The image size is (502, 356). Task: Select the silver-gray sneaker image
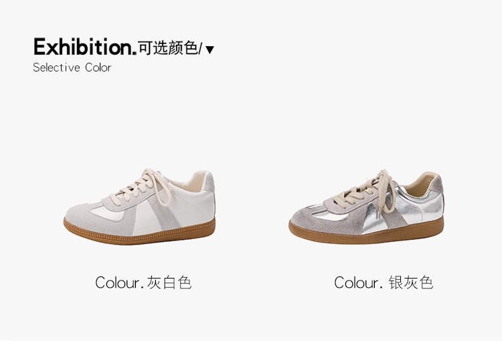366,207
